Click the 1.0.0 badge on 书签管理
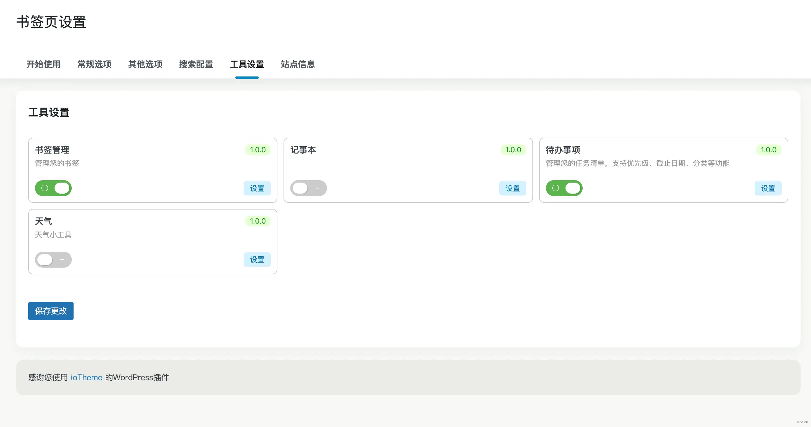 click(257, 150)
